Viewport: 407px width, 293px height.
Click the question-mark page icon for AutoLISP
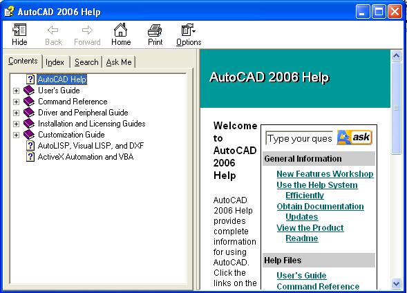[30, 146]
